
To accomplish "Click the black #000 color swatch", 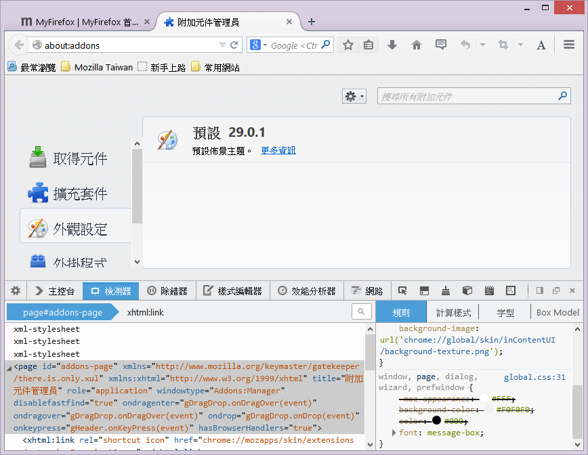I will pos(436,420).
